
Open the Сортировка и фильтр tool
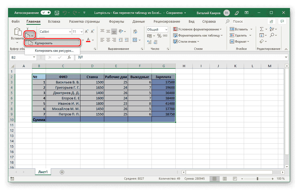coord(272,29)
